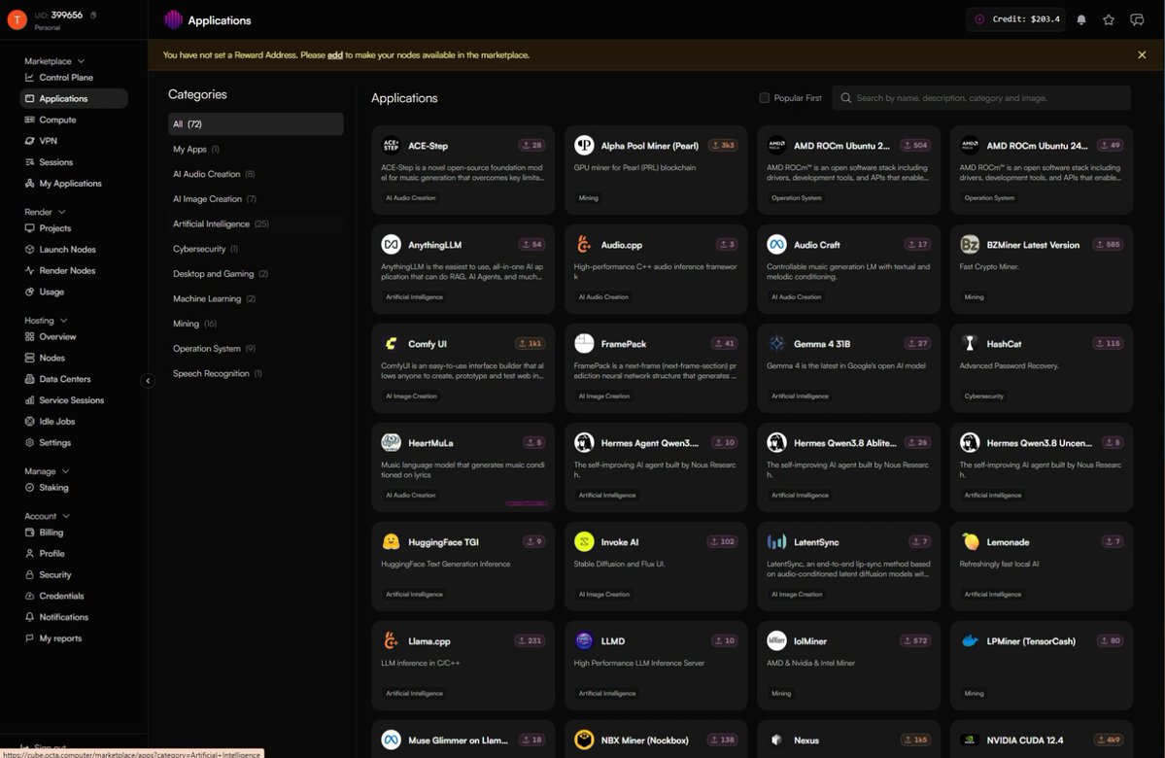Click the HuggingFace TGI emoji icon
Screen dimensions: 1165x758
391,541
